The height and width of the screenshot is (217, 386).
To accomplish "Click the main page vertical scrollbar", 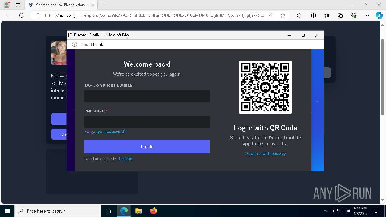I will (x=383, y=77).
